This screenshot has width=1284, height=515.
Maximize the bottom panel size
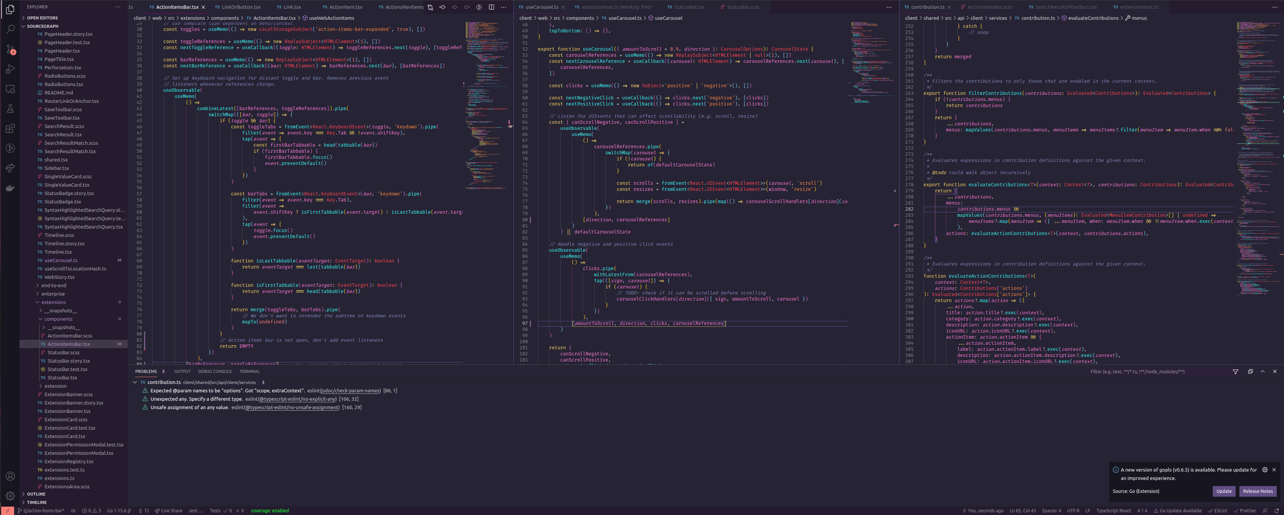click(1263, 371)
